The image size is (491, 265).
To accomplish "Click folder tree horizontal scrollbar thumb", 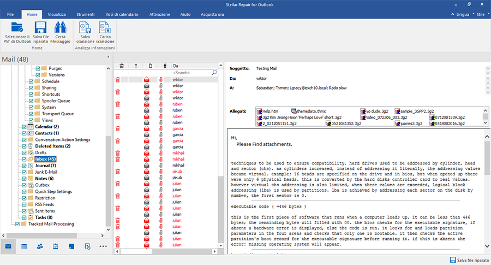I will [41, 235].
